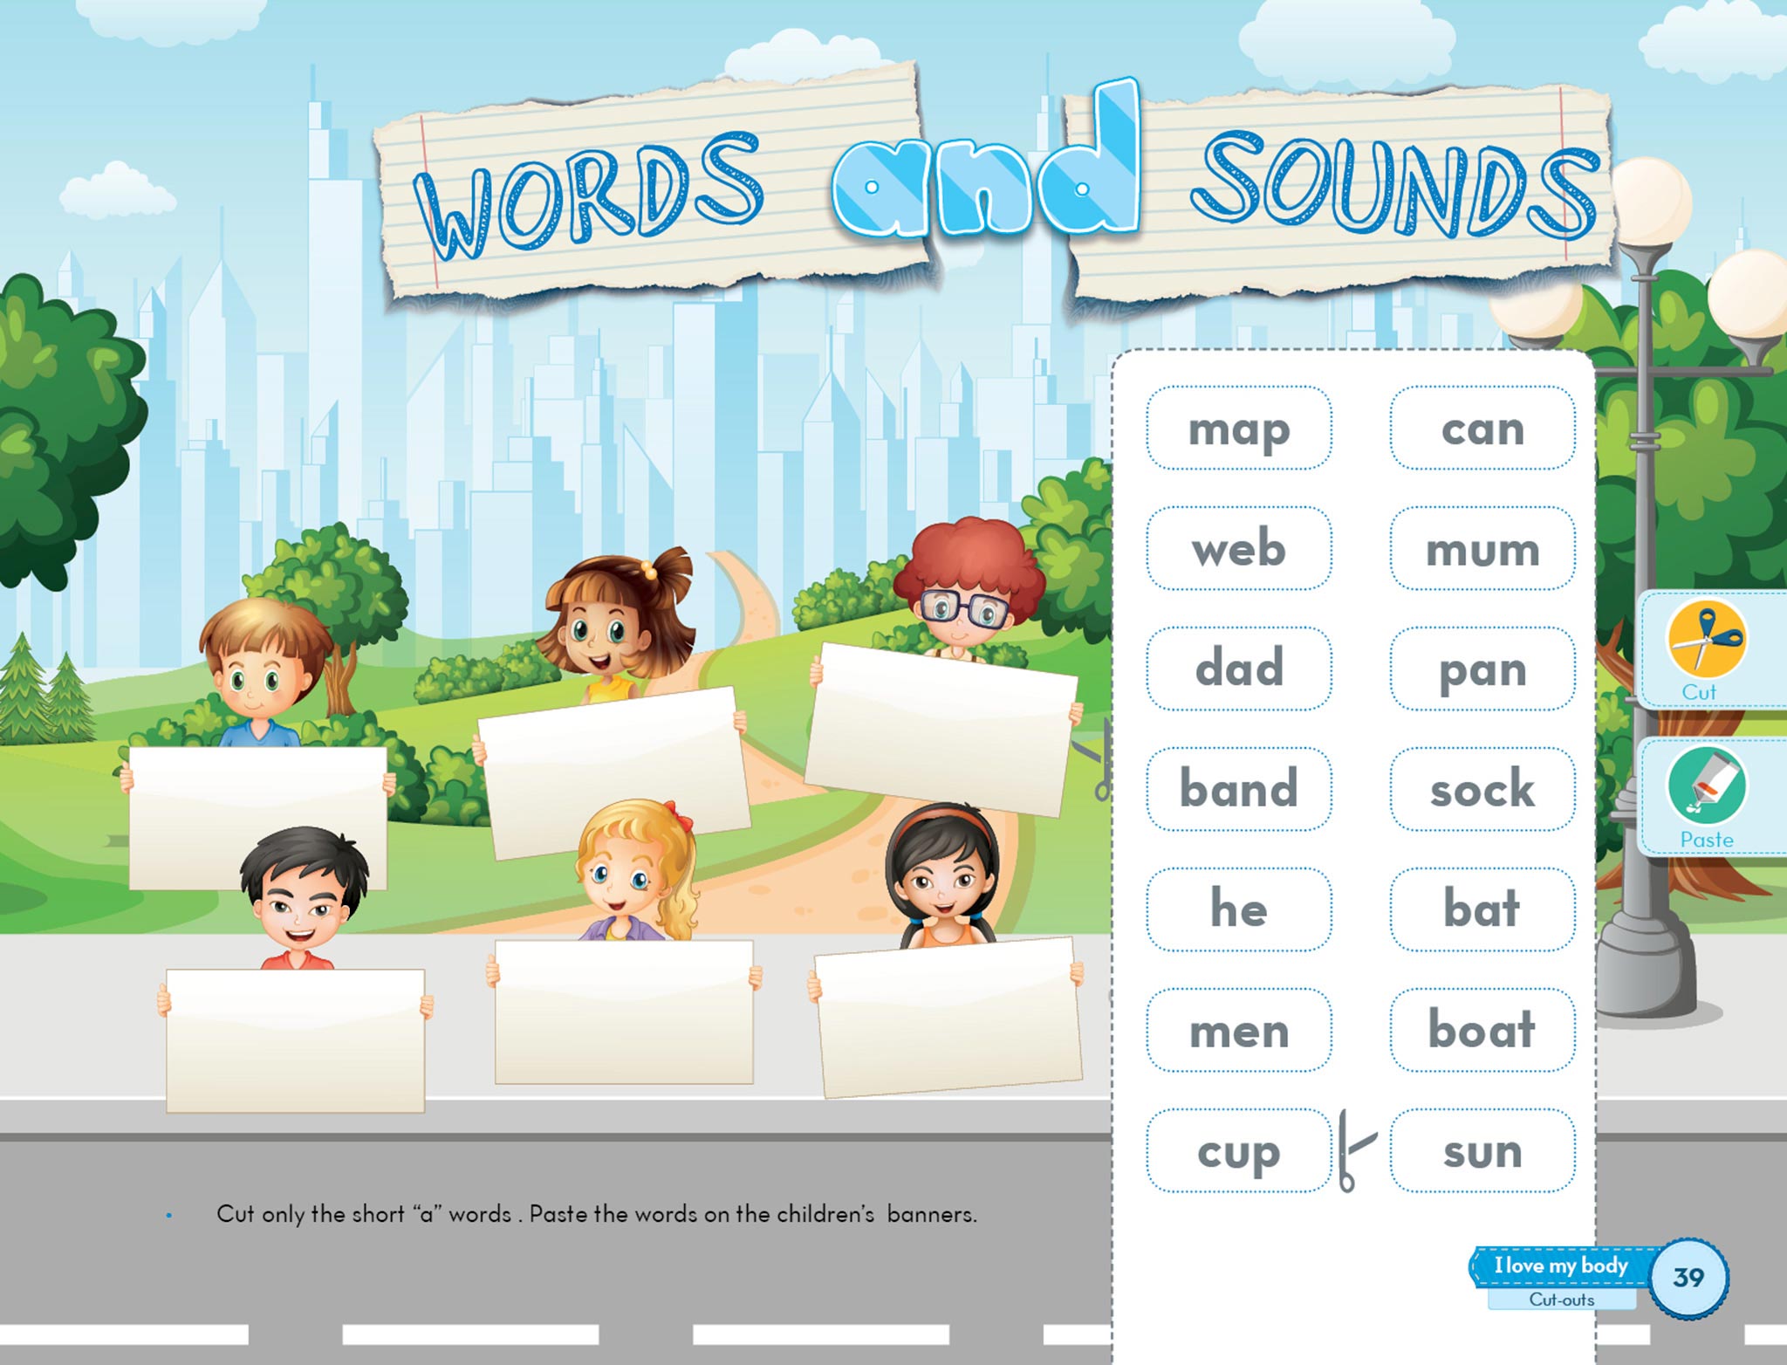Select the 'can' word card

tap(1482, 429)
